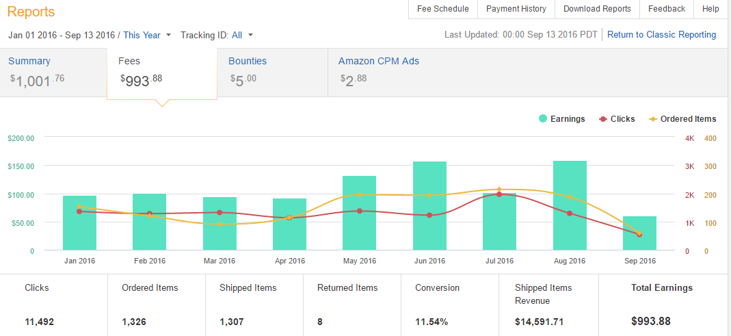Open the This Year date range dropdown
731x336 pixels.
coord(147,35)
